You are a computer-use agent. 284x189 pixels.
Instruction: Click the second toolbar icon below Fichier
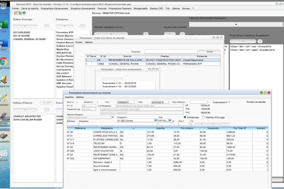20,13
